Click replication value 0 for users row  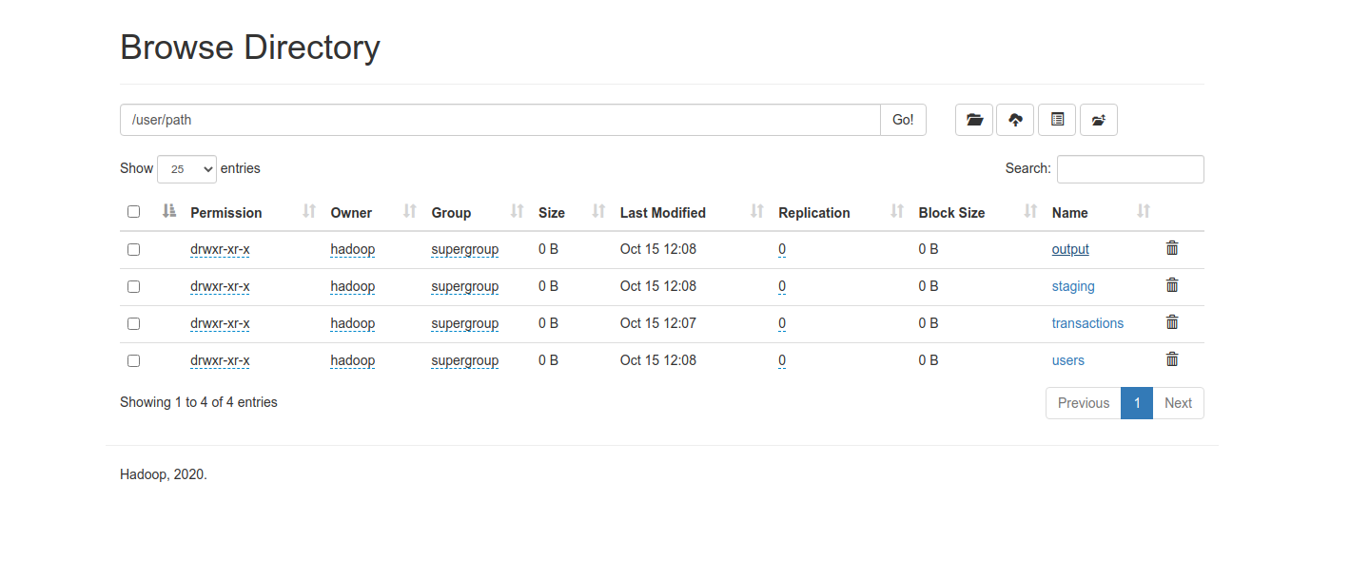[x=782, y=360]
